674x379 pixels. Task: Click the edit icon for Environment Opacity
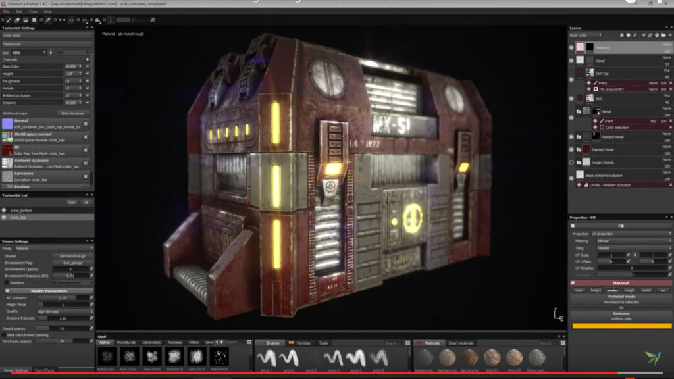(91, 269)
